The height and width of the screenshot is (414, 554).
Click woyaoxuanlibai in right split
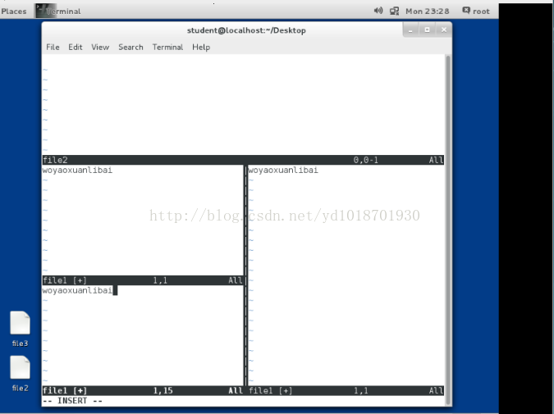click(x=283, y=171)
